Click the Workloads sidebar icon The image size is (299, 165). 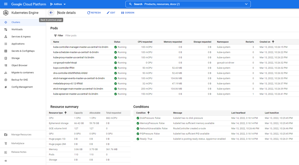pyautogui.click(x=6, y=29)
